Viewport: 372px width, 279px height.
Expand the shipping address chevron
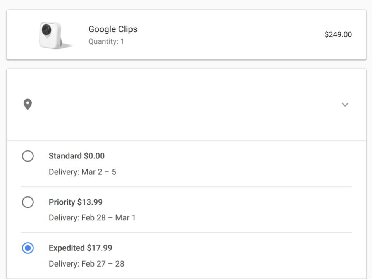point(345,105)
